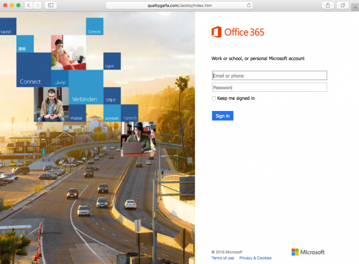Open the Terms of use link
This screenshot has width=359, height=264.
click(x=223, y=258)
